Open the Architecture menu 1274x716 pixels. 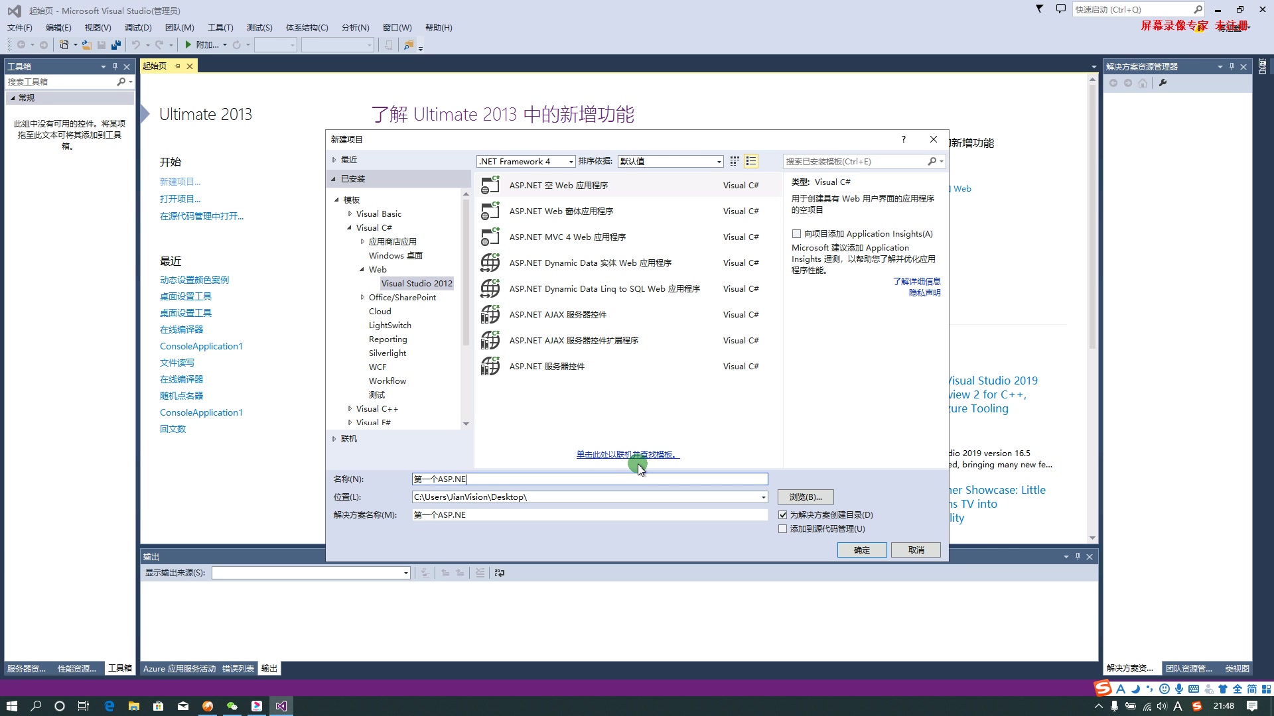coord(307,27)
